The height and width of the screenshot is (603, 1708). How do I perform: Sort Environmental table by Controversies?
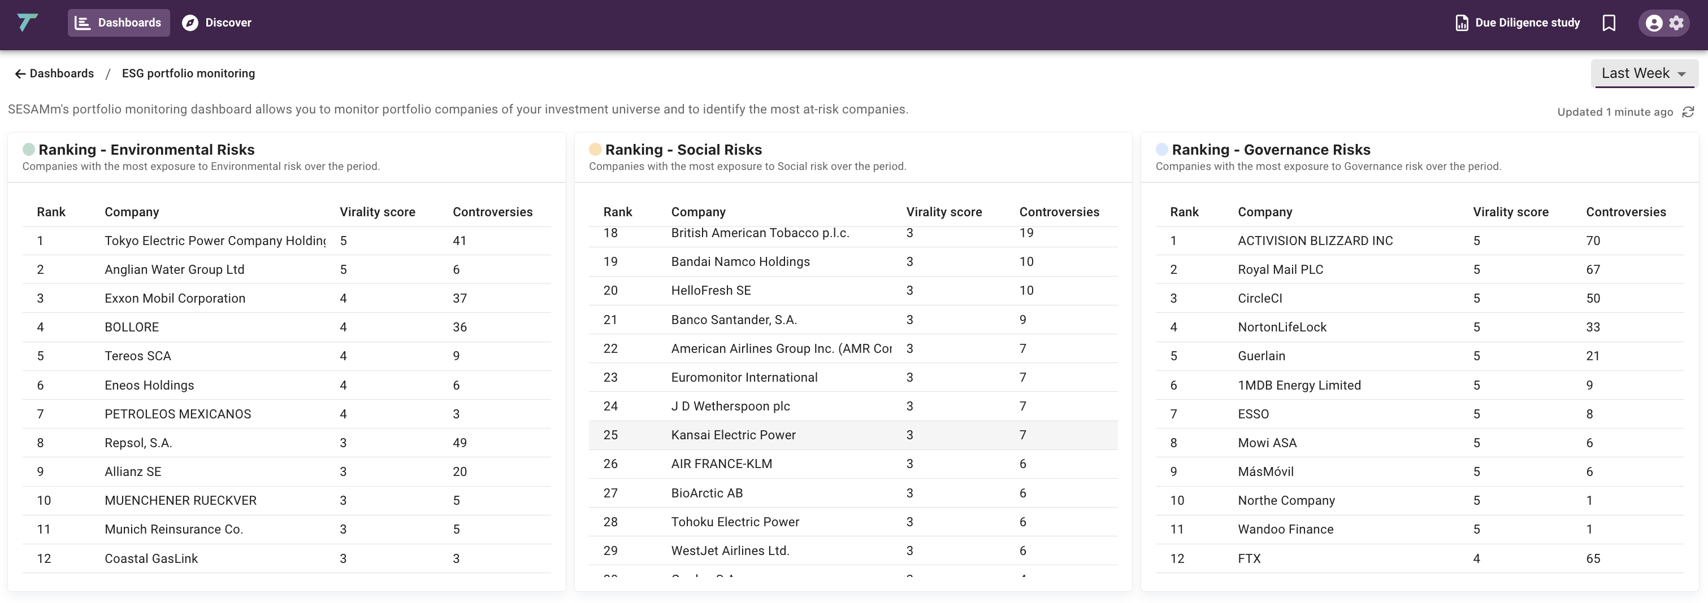coord(493,212)
